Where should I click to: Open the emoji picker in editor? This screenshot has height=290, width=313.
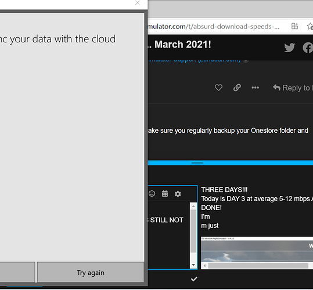point(152,194)
